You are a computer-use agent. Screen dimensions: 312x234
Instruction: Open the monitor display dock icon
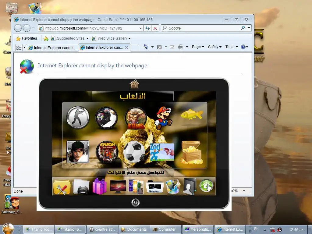click(x=118, y=186)
